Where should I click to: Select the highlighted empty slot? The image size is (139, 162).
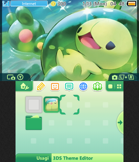[x=69, y=105]
